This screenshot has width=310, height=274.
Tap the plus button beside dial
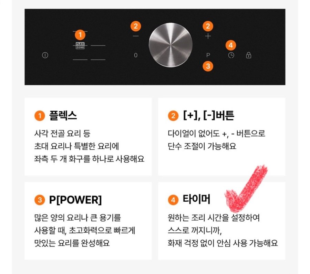(208, 36)
